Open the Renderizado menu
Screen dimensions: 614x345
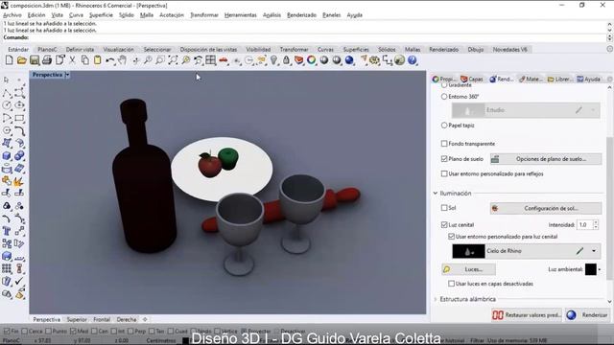pos(301,15)
